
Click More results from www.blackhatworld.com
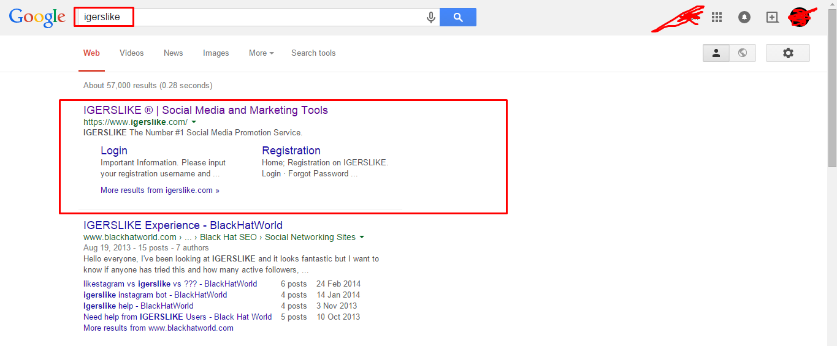[158, 328]
